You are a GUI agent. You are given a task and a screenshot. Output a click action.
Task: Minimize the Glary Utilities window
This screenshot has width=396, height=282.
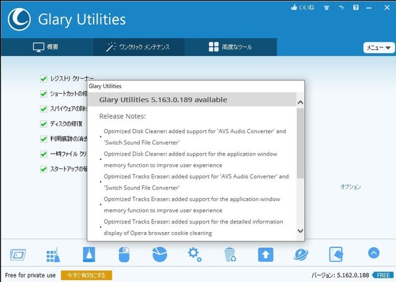coord(369,8)
